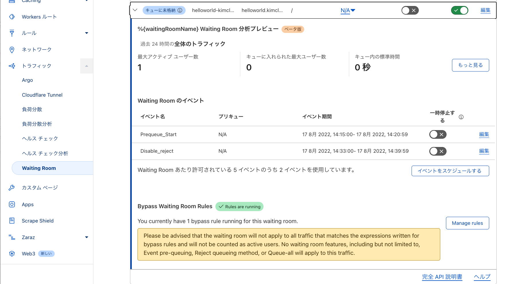
Task: Disable the green enabled waiting room switch
Action: 459,11
